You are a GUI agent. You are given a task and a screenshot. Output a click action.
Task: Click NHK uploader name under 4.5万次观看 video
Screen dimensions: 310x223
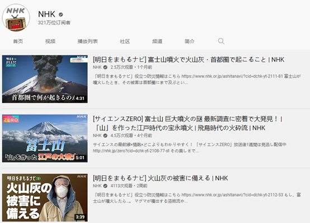point(97,136)
